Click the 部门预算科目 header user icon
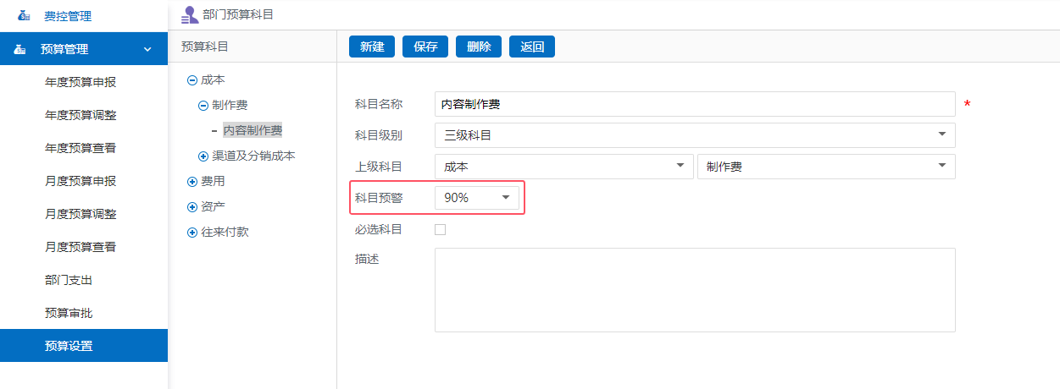Viewport: 1060px width, 389px height. (x=189, y=15)
